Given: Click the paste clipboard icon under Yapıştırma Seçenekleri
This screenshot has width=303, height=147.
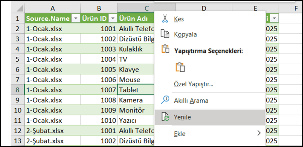Looking at the screenshot, I should [180, 67].
